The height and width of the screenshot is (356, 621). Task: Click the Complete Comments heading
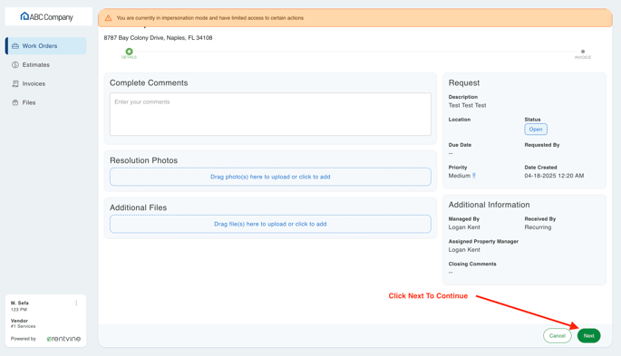[149, 82]
